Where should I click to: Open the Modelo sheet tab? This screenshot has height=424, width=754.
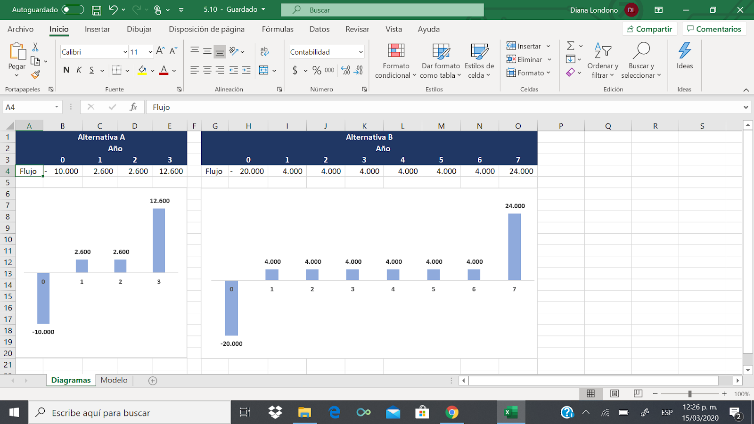114,380
